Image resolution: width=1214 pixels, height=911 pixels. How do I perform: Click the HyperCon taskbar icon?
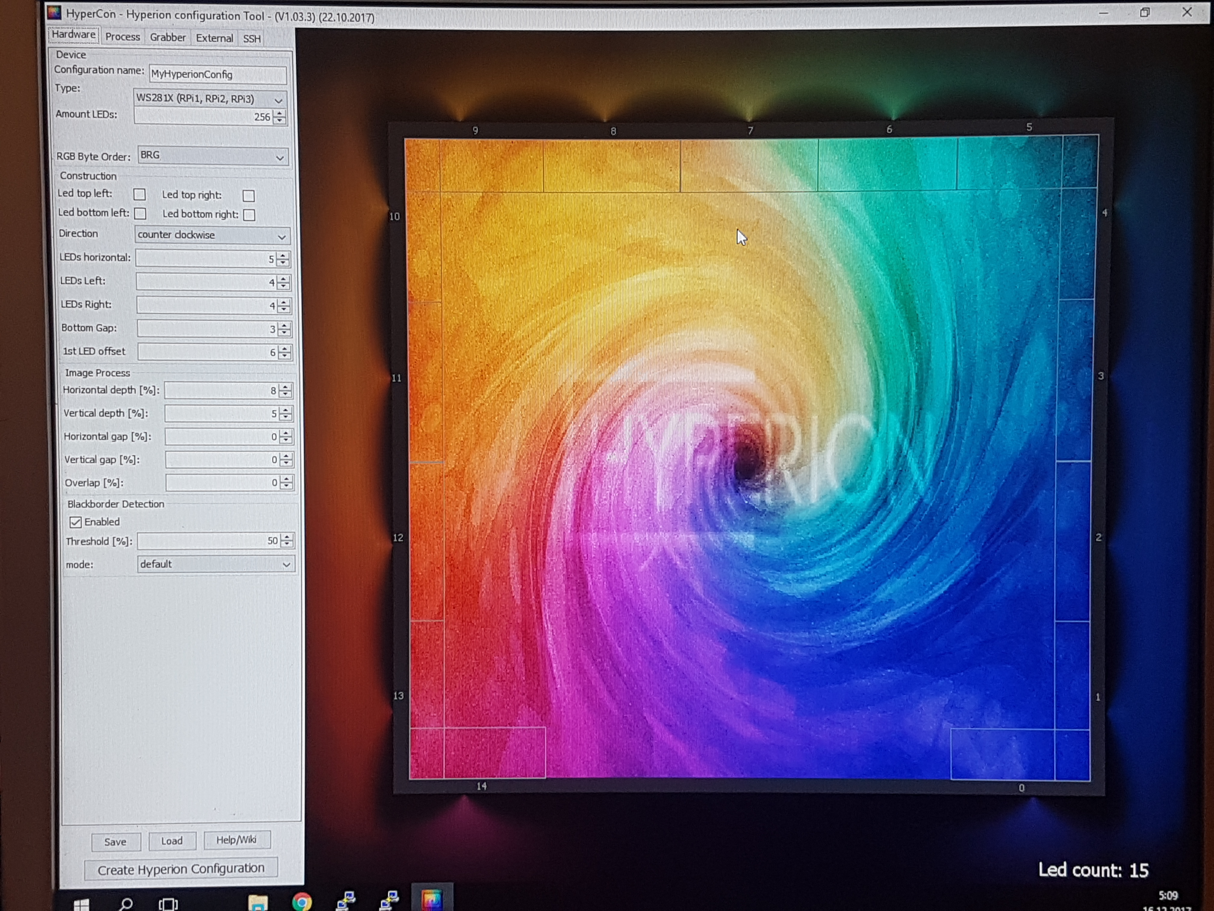click(431, 900)
